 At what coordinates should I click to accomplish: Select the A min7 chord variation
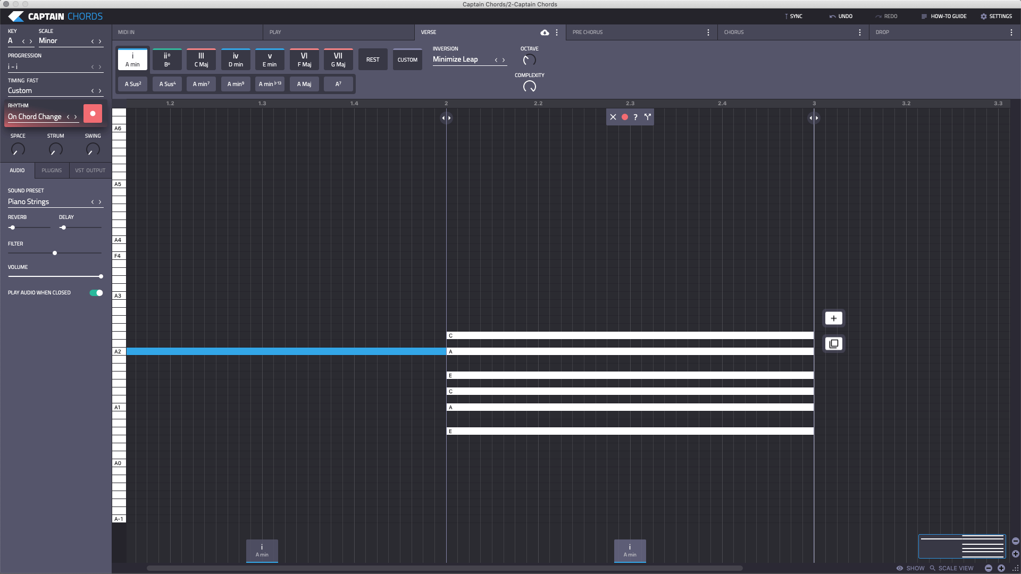(201, 84)
